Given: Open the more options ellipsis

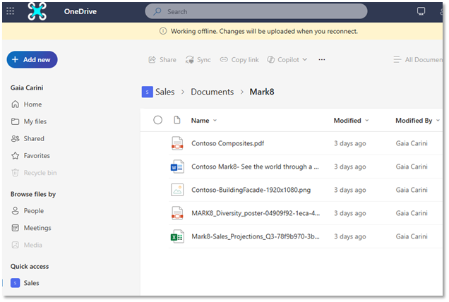Looking at the screenshot, I should click(322, 59).
